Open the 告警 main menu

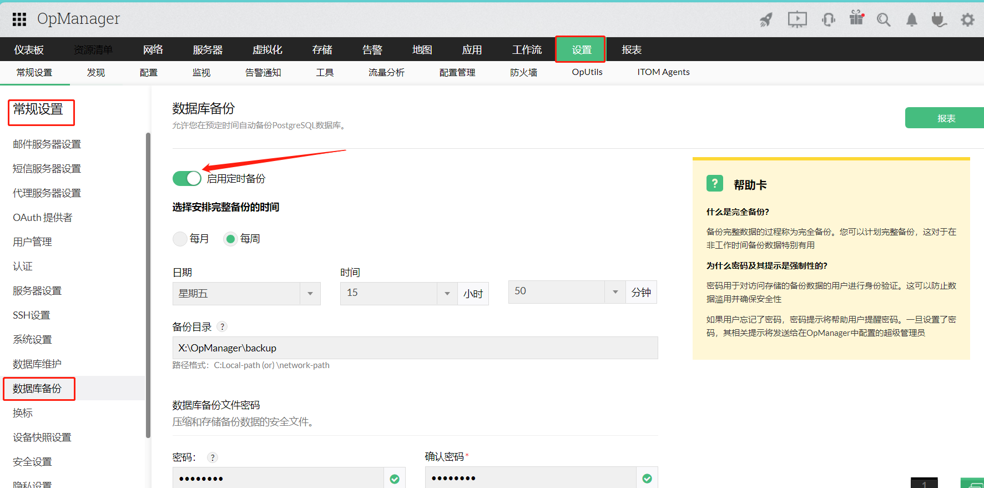(x=372, y=50)
